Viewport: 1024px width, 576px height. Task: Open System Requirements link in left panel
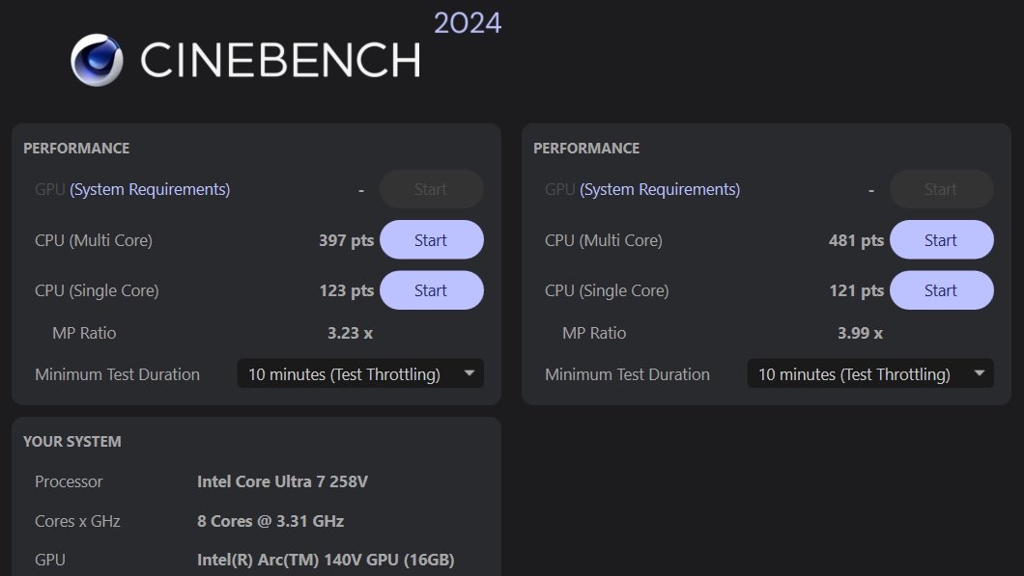tap(150, 189)
